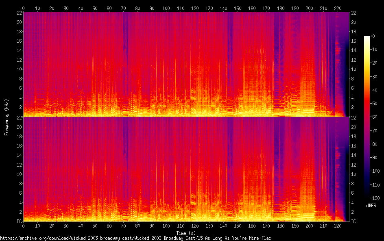This screenshot has height=241, width=384.
Task: Select the 100 mark on the bottom time axis
Action: click(166, 226)
